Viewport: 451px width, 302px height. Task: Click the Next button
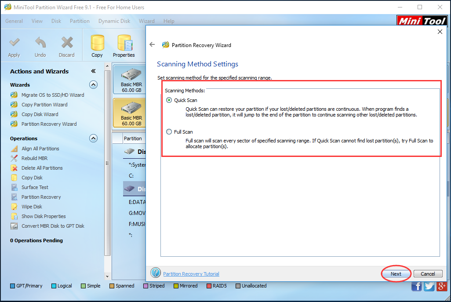396,274
